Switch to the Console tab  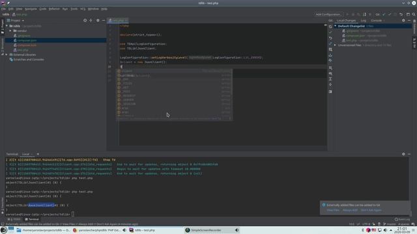coord(376,20)
